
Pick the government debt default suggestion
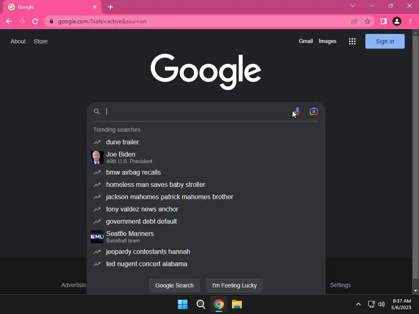point(206,222)
